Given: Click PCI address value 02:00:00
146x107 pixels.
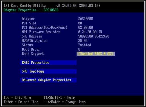Looking at the screenshot, I should click(85, 28).
